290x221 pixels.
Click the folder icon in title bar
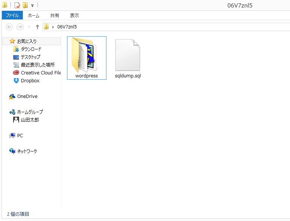coord(4,5)
